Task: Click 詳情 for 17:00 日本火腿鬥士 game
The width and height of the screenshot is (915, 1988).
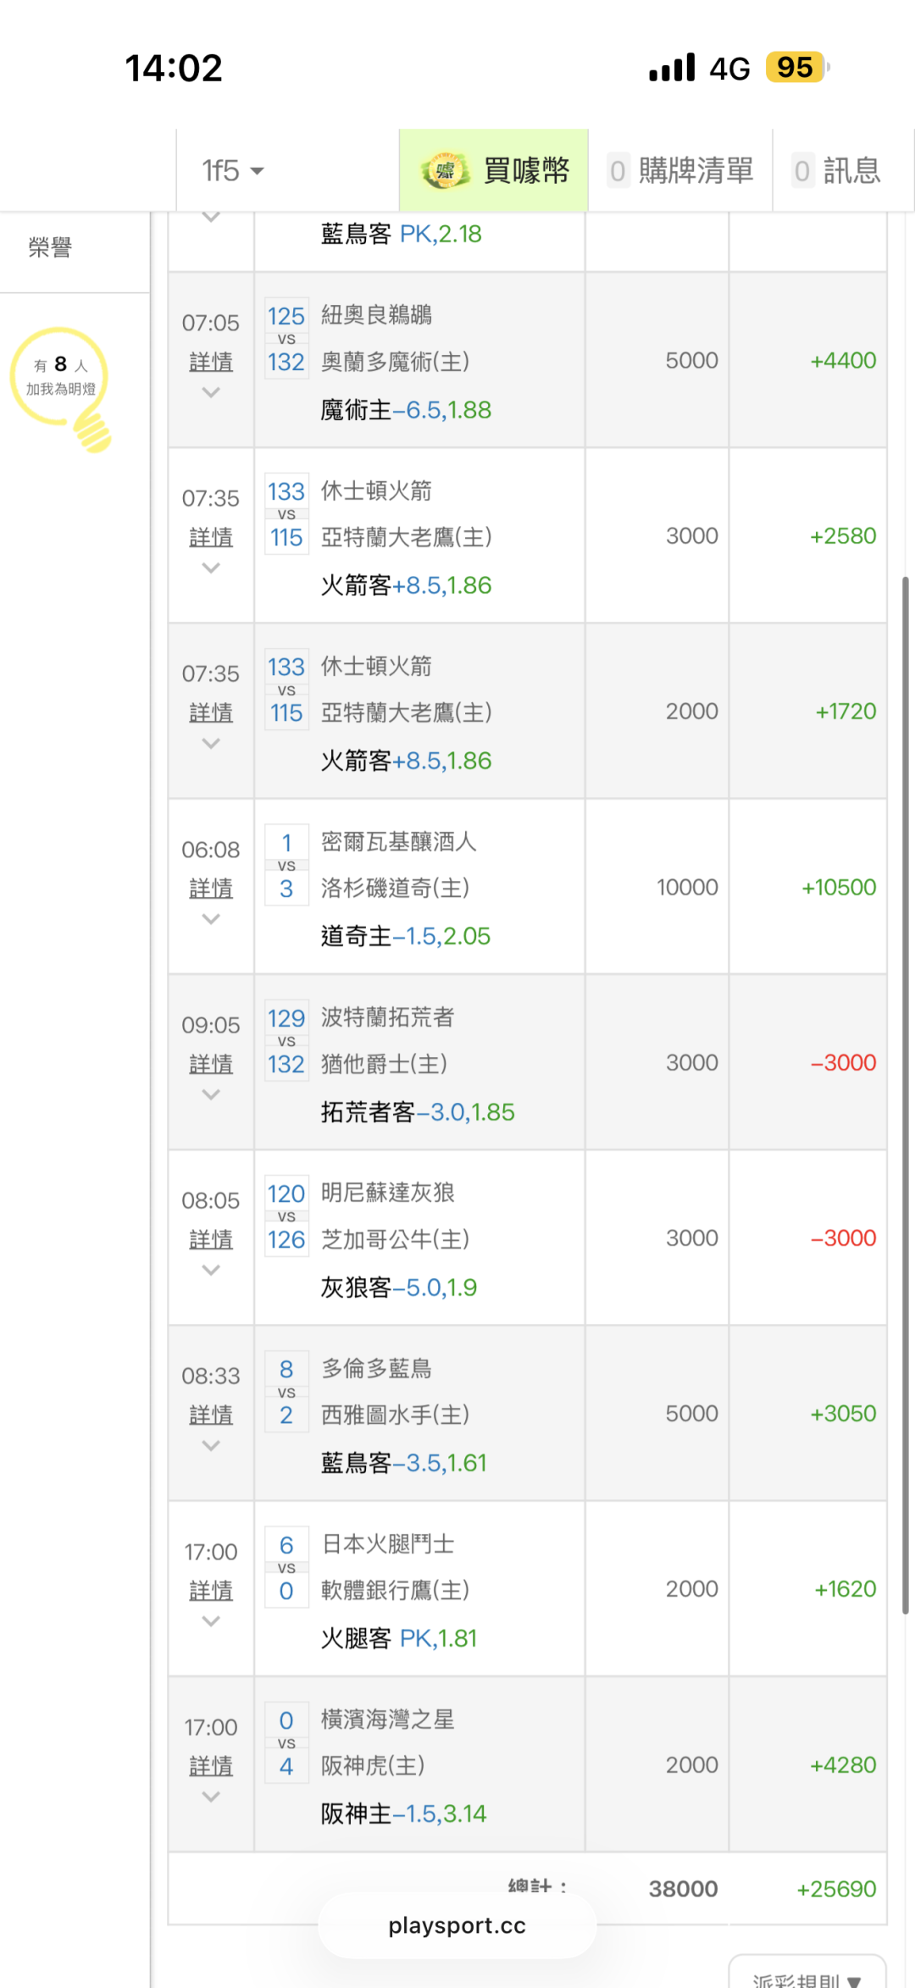Action: coord(211,1591)
